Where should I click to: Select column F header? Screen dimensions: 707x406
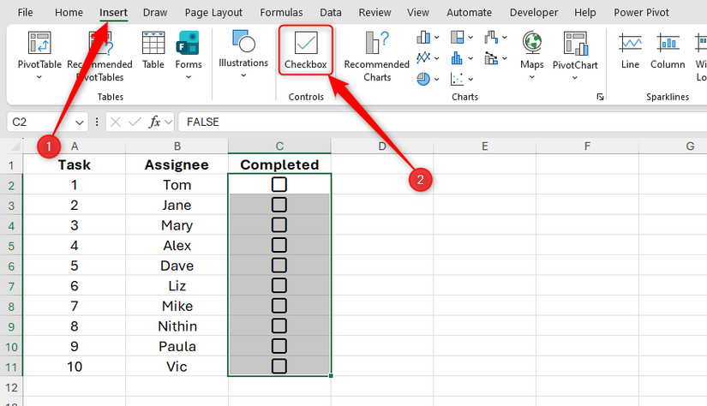587,146
